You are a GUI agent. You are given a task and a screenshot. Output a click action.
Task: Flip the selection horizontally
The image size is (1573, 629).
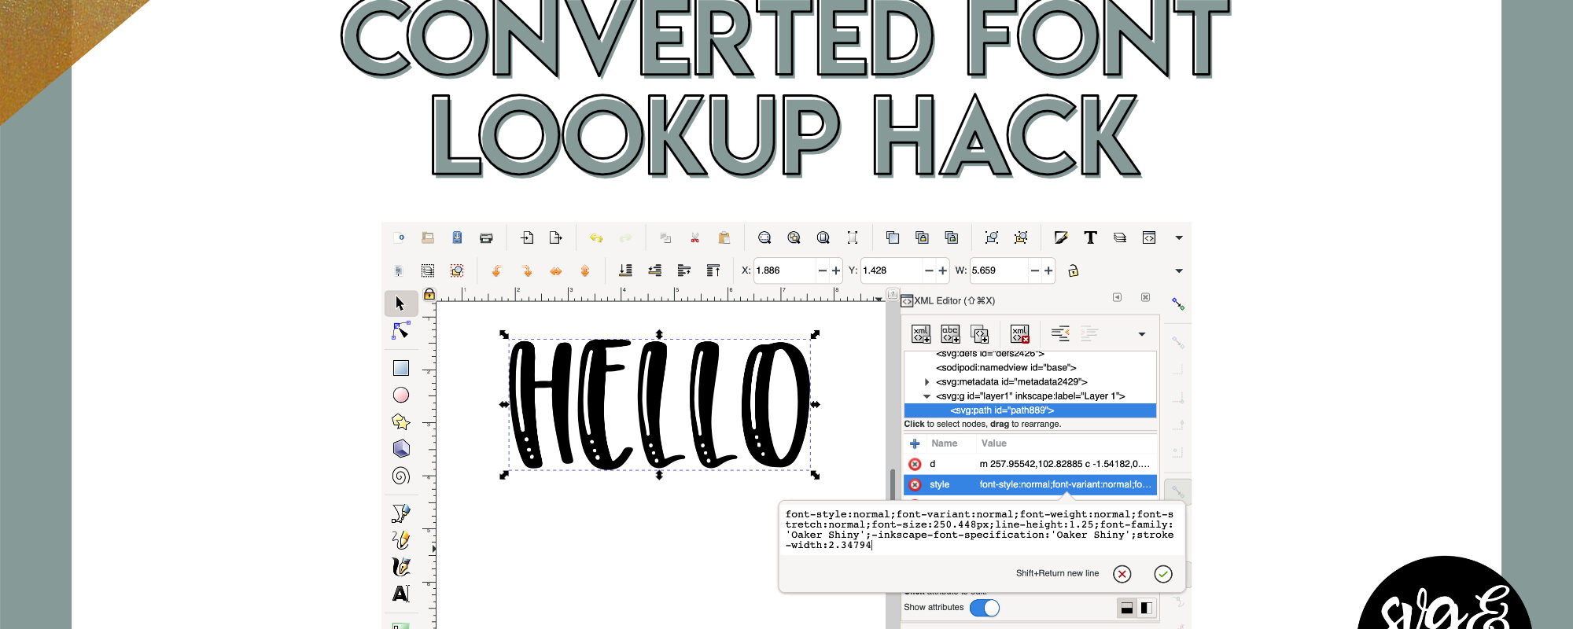[x=555, y=270]
